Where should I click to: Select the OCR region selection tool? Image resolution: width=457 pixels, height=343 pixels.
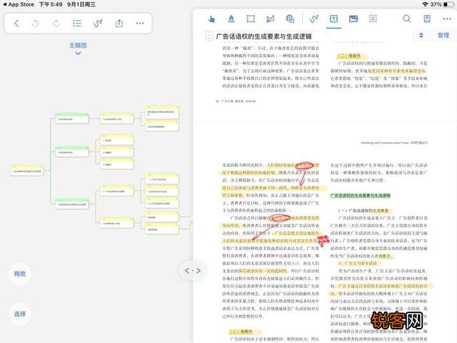[373, 19]
